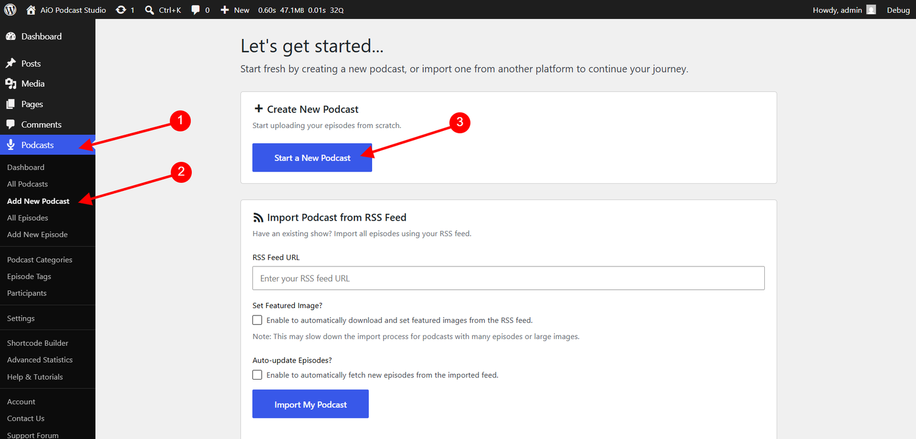
Task: Enable auto-fetch new episodes checkbox
Action: tap(258, 375)
